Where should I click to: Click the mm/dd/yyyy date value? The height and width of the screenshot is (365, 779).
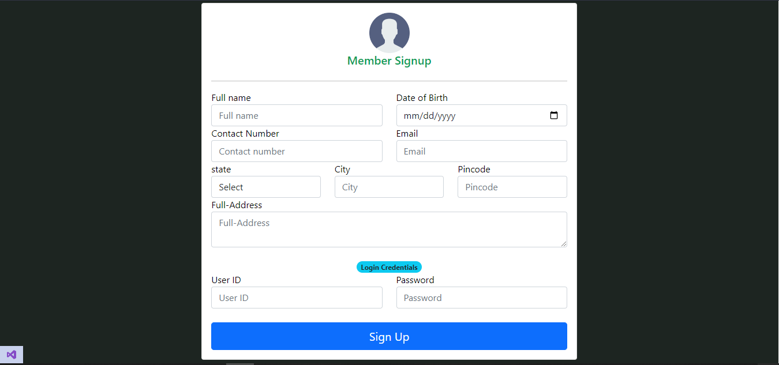(x=428, y=115)
